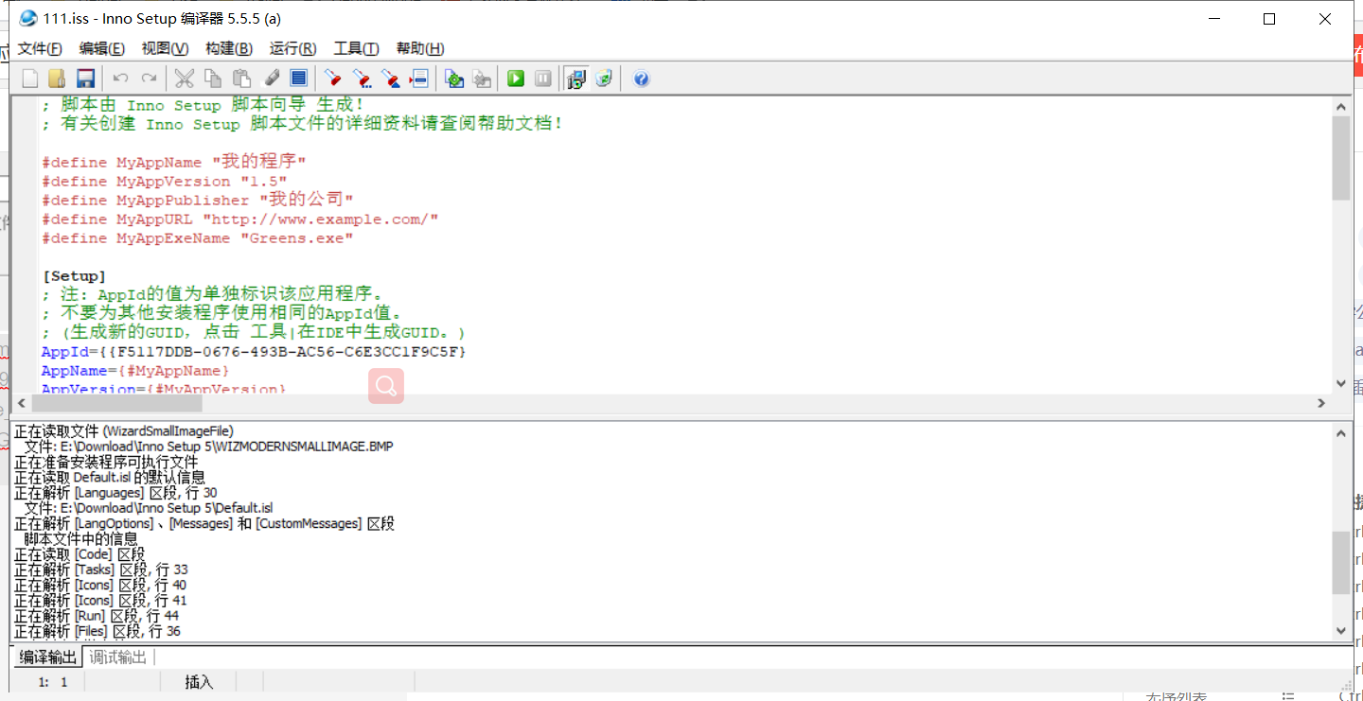
Task: Open the 视图(V) menu
Action: 165,49
